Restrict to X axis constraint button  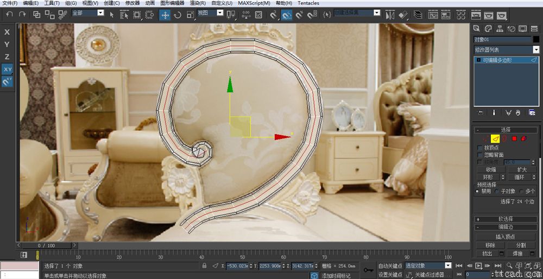coord(7,32)
